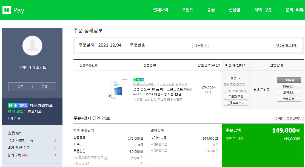Open the 결제내역 menu
Screen dimensions: 305x167
161,10
